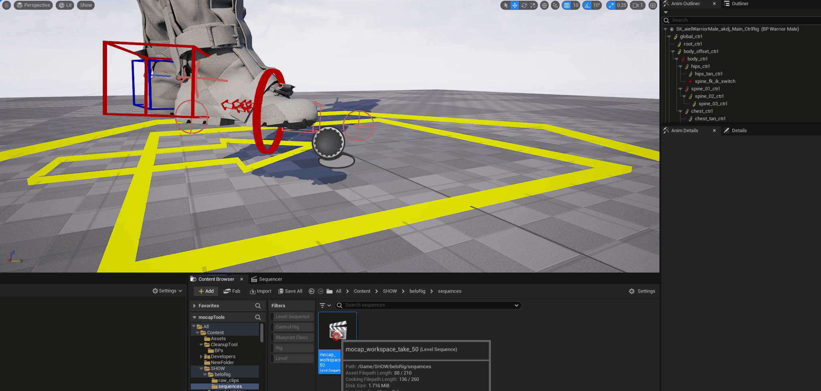Click the Search sequences input field
Viewport: 821px width, 391px height.
428,305
